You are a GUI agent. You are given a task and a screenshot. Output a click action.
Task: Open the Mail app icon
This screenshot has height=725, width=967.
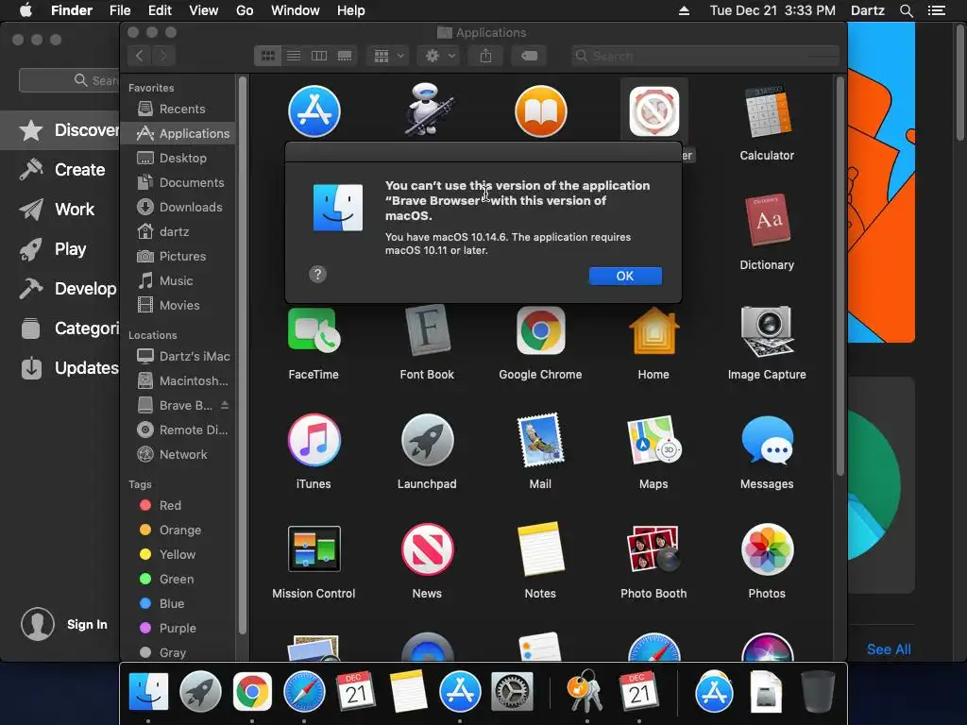point(540,440)
